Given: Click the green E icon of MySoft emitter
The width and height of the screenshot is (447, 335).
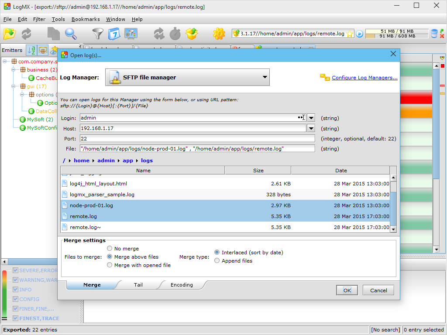Looking at the screenshot, I should point(23,120).
